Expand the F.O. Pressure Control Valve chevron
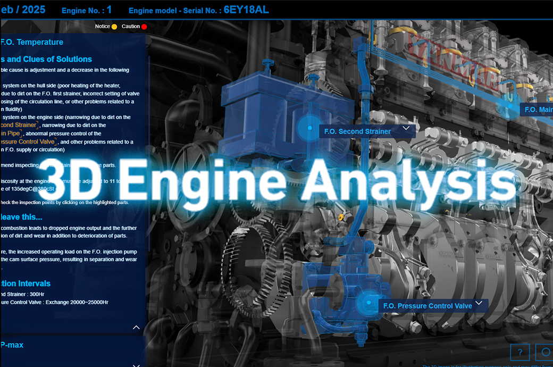This screenshot has width=553, height=367. [x=479, y=304]
